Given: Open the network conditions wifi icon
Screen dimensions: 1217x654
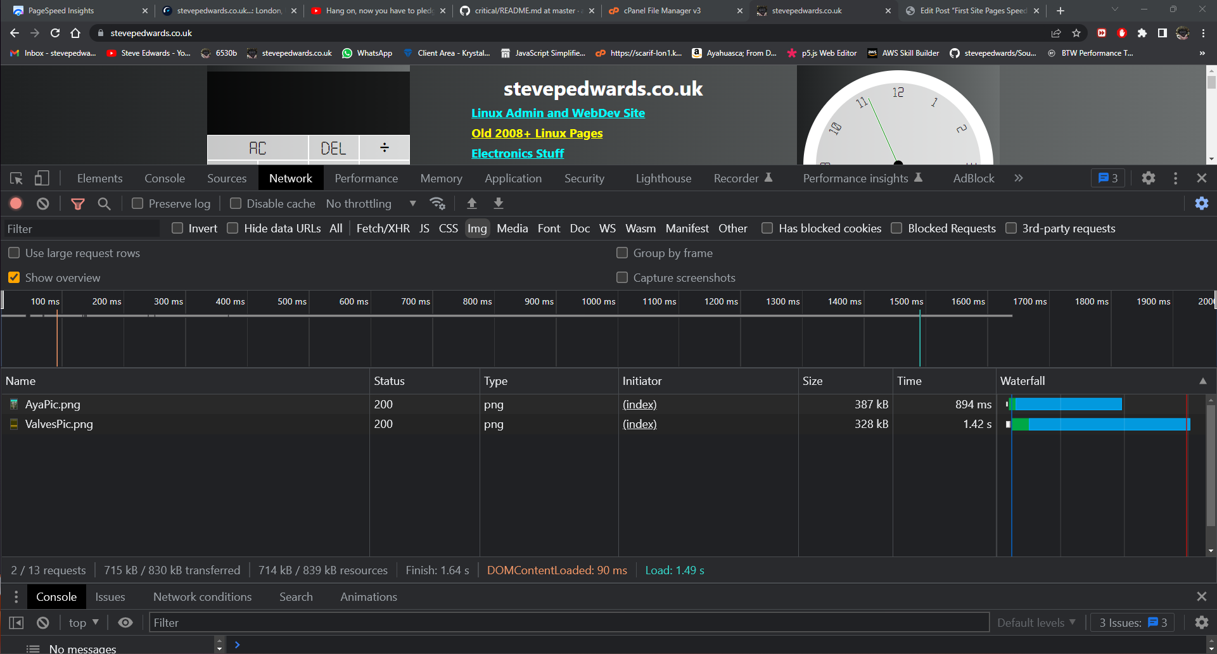Looking at the screenshot, I should point(437,203).
